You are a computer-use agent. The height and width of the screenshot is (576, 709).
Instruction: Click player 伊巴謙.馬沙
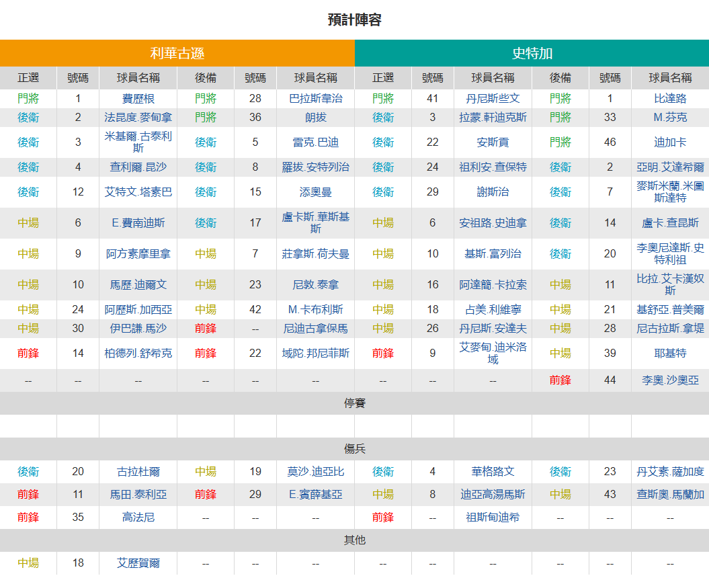pos(138,328)
